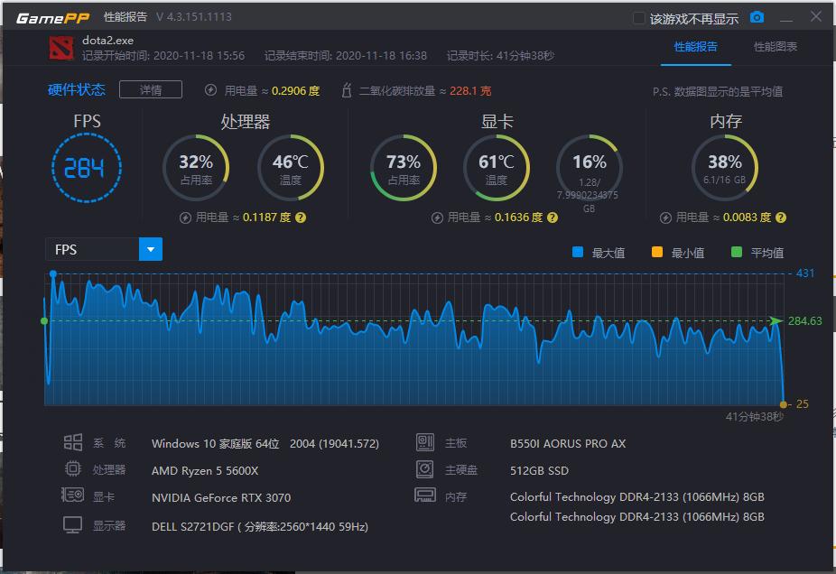Check the 该游戏不再显示 checkbox
836x574 pixels.
coord(638,17)
